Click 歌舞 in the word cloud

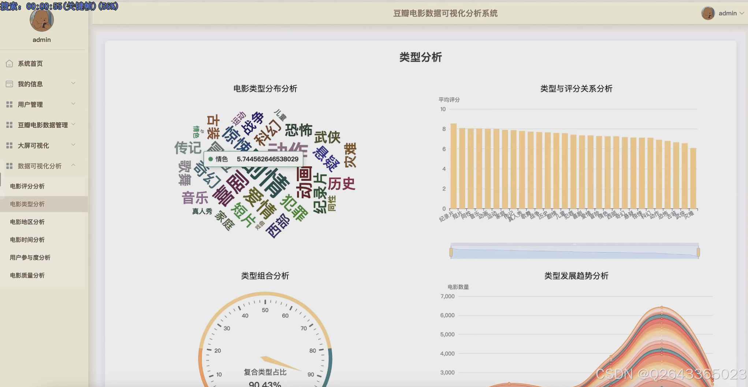[185, 173]
